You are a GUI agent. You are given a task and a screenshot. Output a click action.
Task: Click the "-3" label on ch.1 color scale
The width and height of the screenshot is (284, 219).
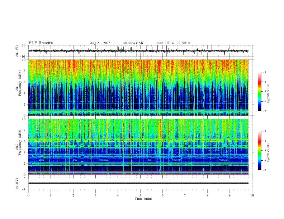[265, 72]
